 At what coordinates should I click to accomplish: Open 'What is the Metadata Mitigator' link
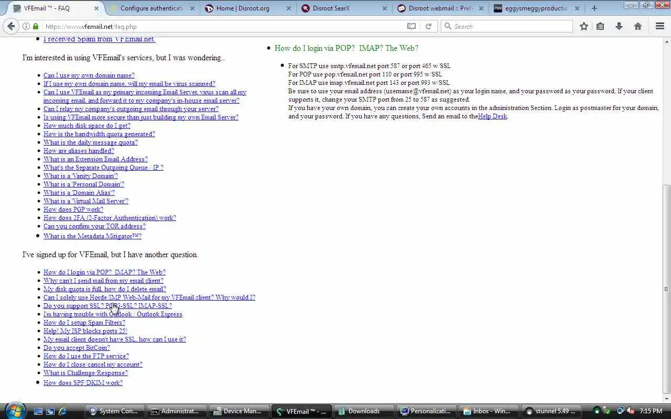(x=92, y=236)
